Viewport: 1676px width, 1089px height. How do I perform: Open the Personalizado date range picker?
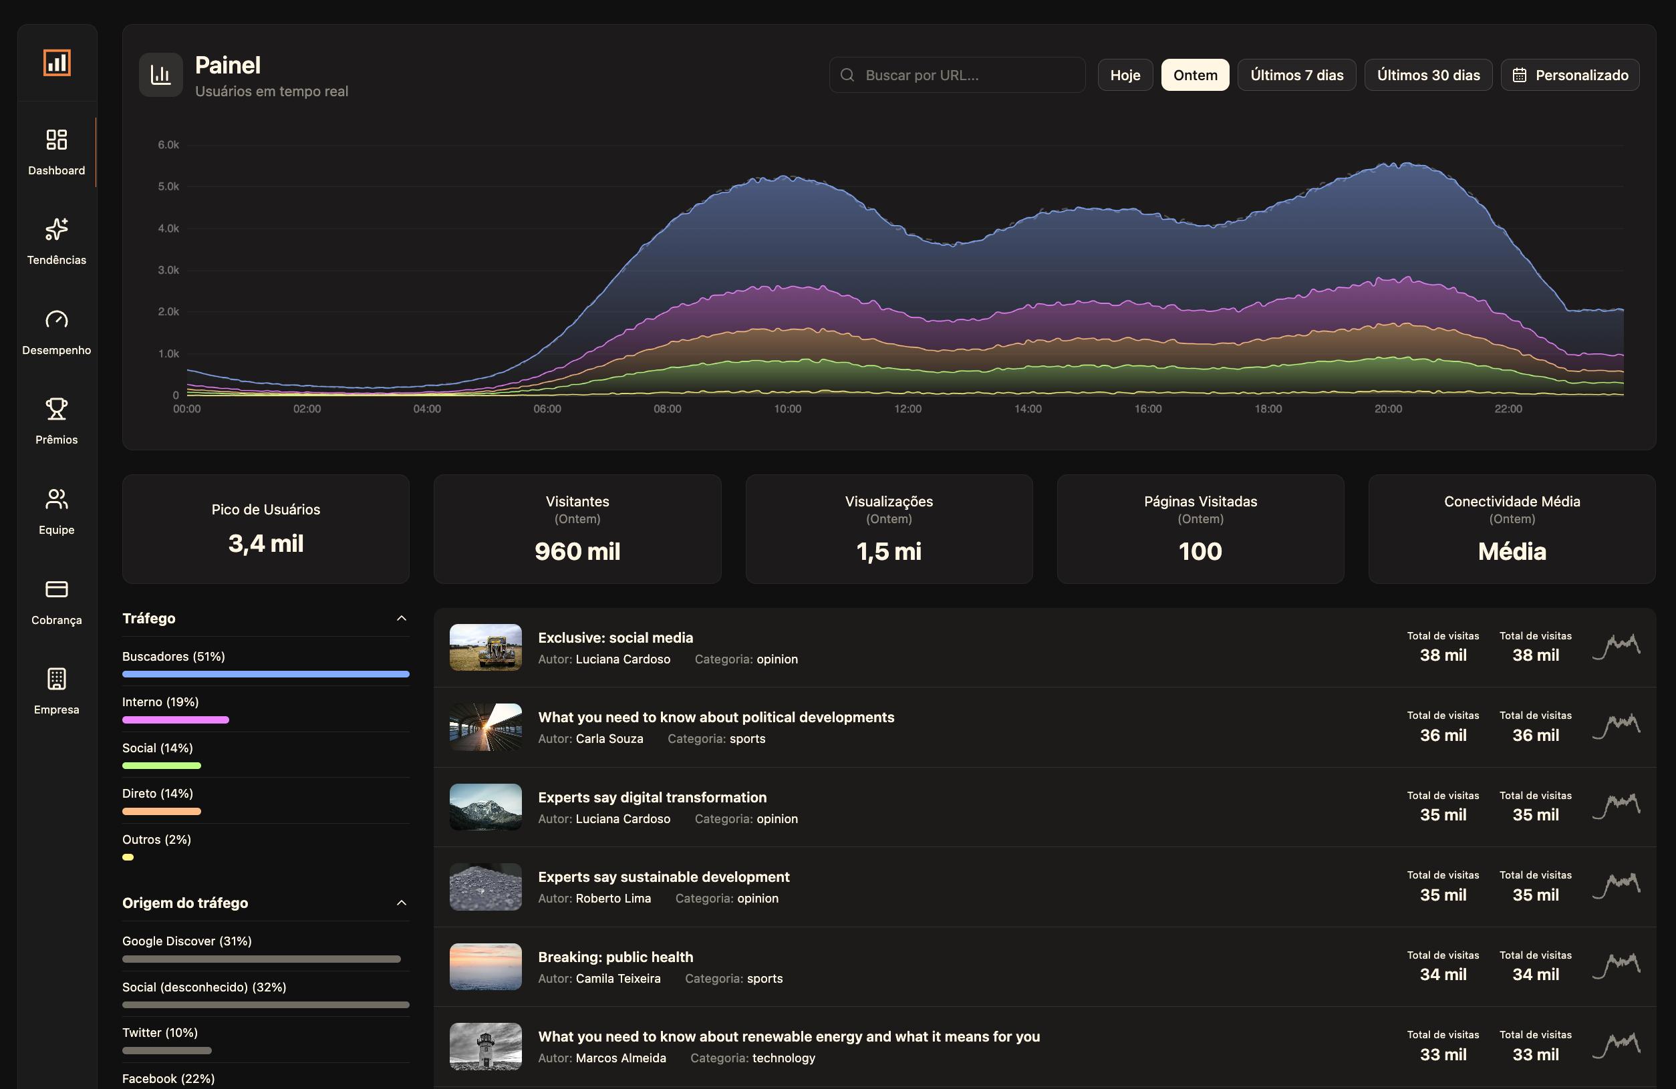pyautogui.click(x=1570, y=75)
